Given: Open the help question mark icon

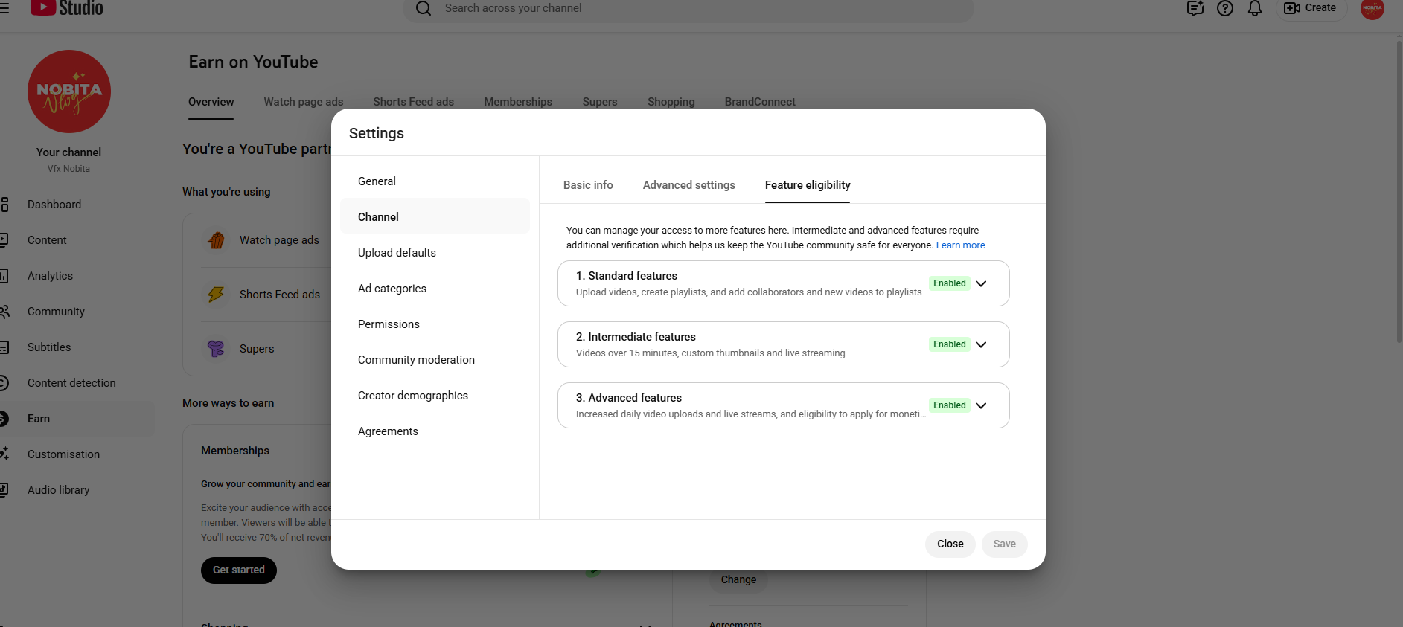Looking at the screenshot, I should (1224, 8).
